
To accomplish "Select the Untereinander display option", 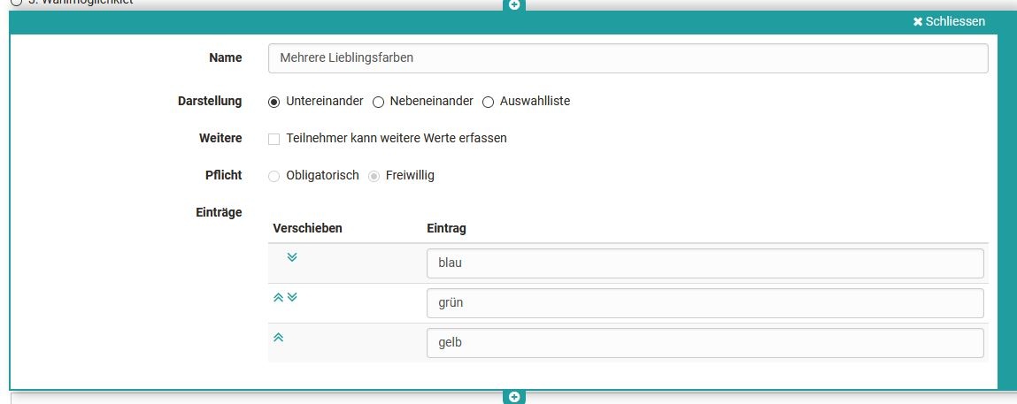I will coord(274,102).
